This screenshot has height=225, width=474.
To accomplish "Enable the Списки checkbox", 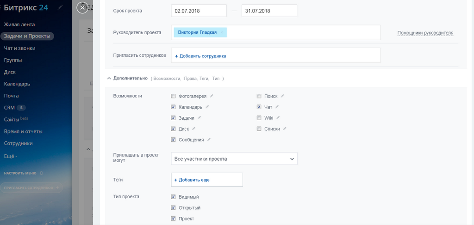I will [259, 128].
